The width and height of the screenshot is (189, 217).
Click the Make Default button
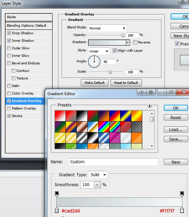coord(94,82)
